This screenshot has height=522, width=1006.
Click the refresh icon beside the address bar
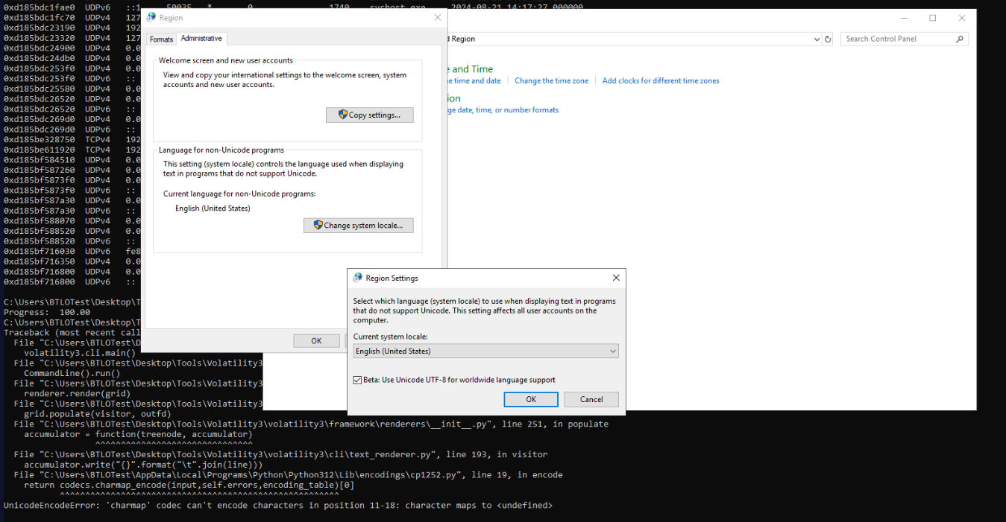pos(827,39)
